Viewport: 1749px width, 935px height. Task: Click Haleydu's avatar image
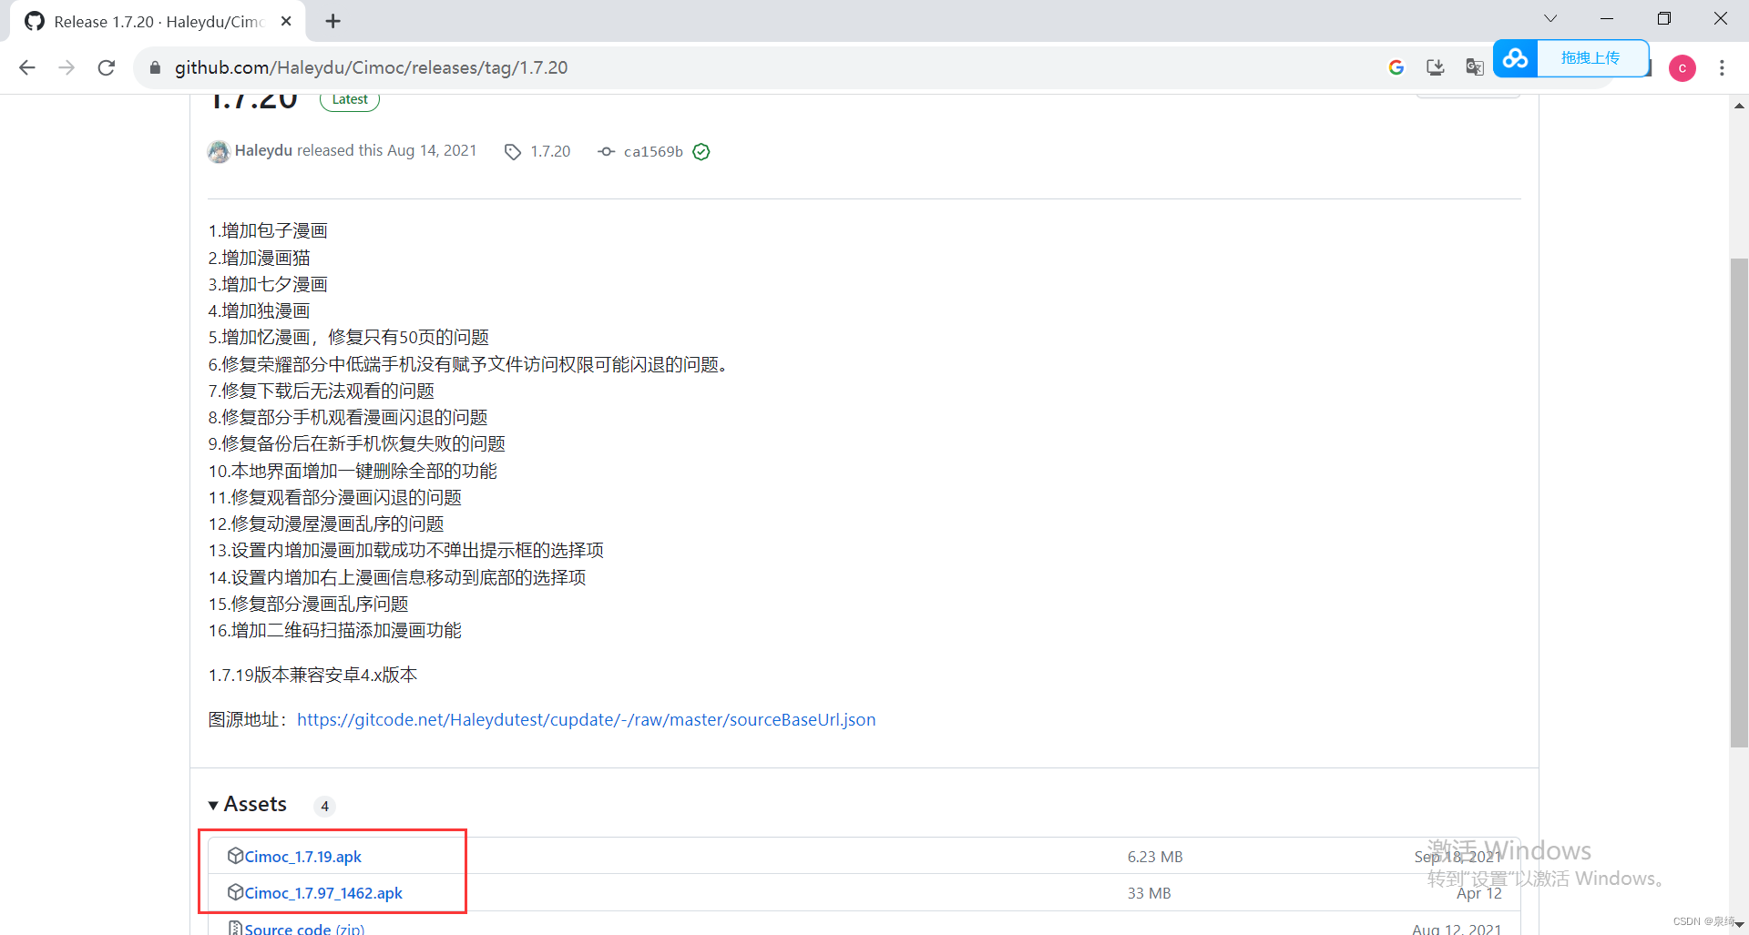click(x=219, y=151)
